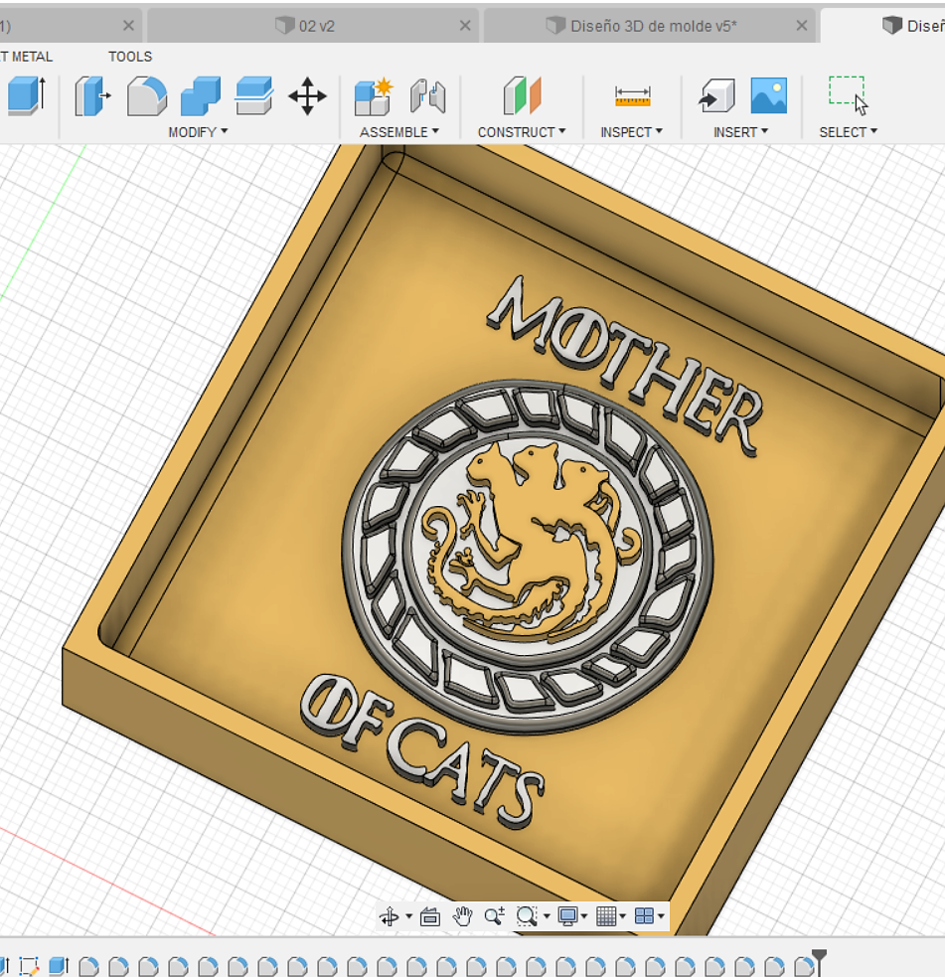The width and height of the screenshot is (945, 977).
Task: Click the Grid and Snaps icon
Action: tap(606, 916)
